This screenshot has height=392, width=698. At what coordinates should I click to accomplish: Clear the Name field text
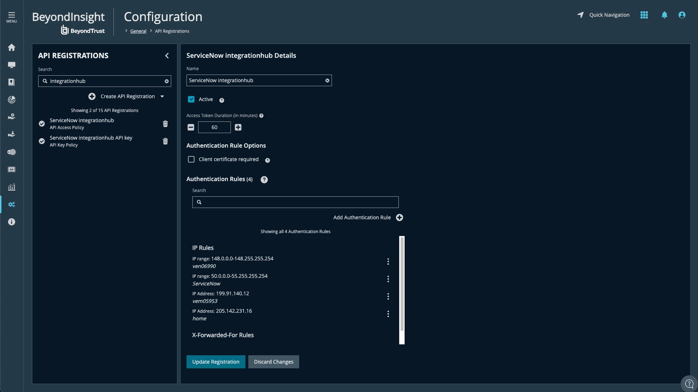(x=327, y=80)
